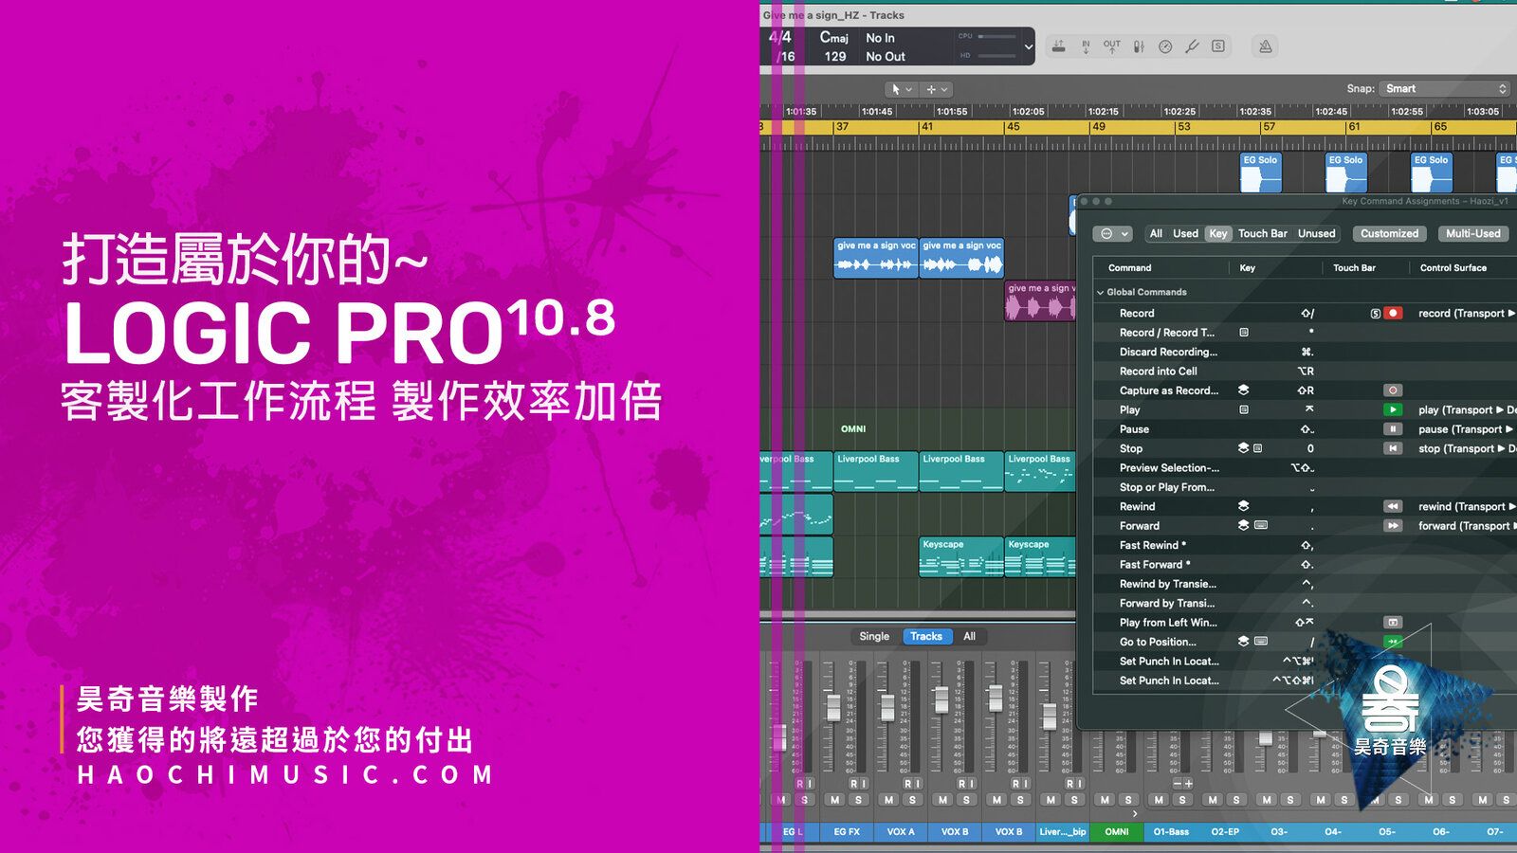Click the key icon in Record / Record T... row
Viewport: 1517px width, 853px height.
click(1244, 333)
